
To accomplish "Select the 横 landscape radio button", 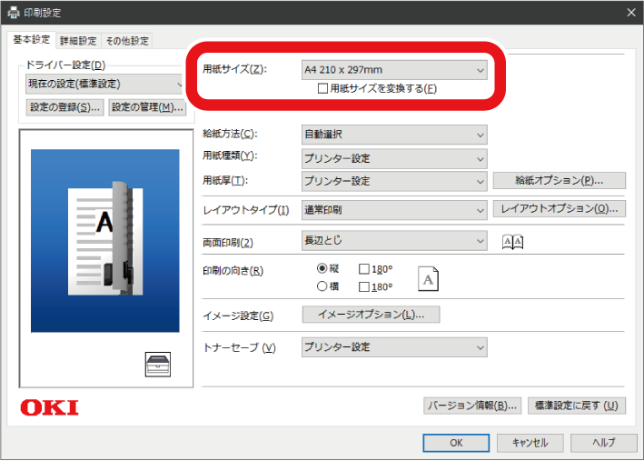I will click(322, 286).
